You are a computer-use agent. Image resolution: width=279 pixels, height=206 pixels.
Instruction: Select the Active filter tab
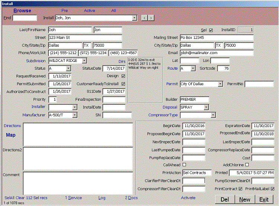coord(89,11)
